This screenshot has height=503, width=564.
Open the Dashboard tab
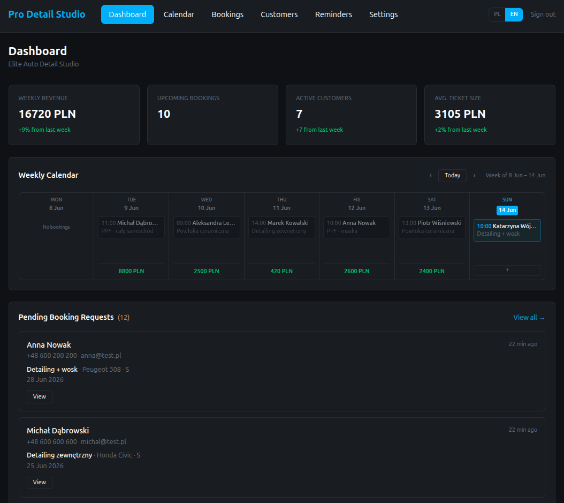(127, 14)
